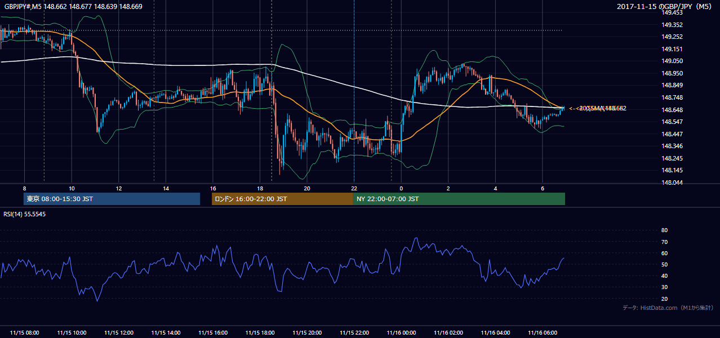Click the 11/15 10:00 bottom time label
Image resolution: width=720 pixels, height=338 pixels.
(72, 333)
